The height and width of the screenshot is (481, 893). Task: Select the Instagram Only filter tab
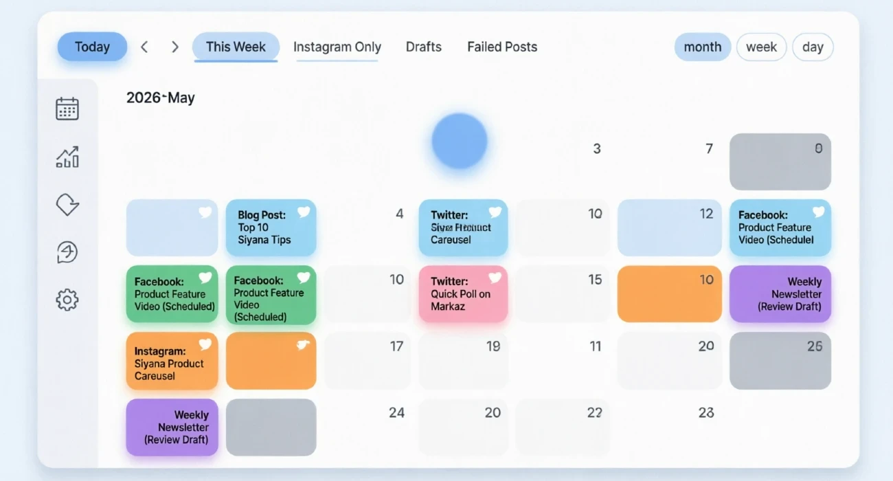click(x=337, y=47)
